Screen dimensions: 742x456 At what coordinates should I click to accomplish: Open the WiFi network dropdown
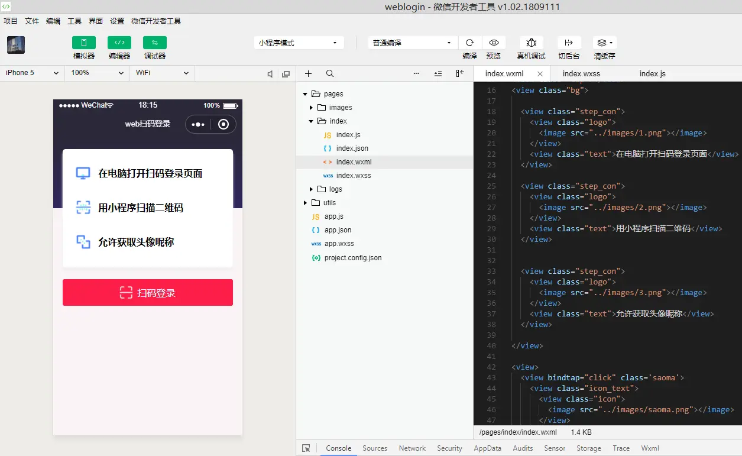tap(162, 73)
